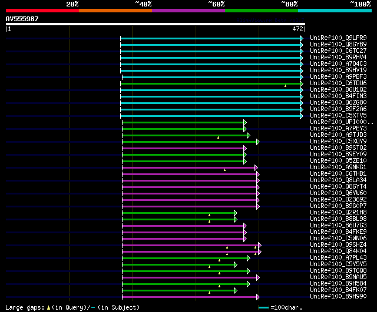Select the UniRef100_B6U1Q2 label

338,90
